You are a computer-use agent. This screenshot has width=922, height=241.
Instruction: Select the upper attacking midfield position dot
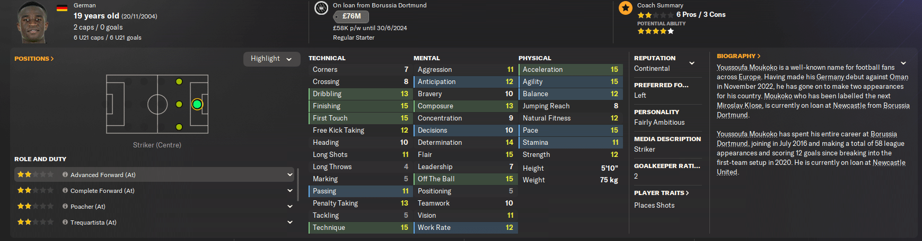pos(179,82)
